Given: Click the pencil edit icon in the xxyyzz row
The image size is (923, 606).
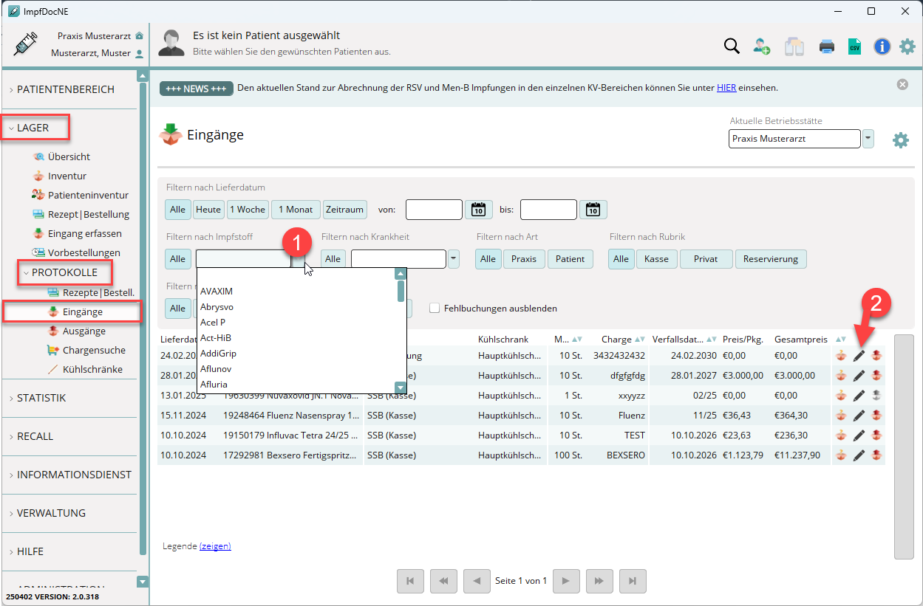Looking at the screenshot, I should pyautogui.click(x=859, y=396).
